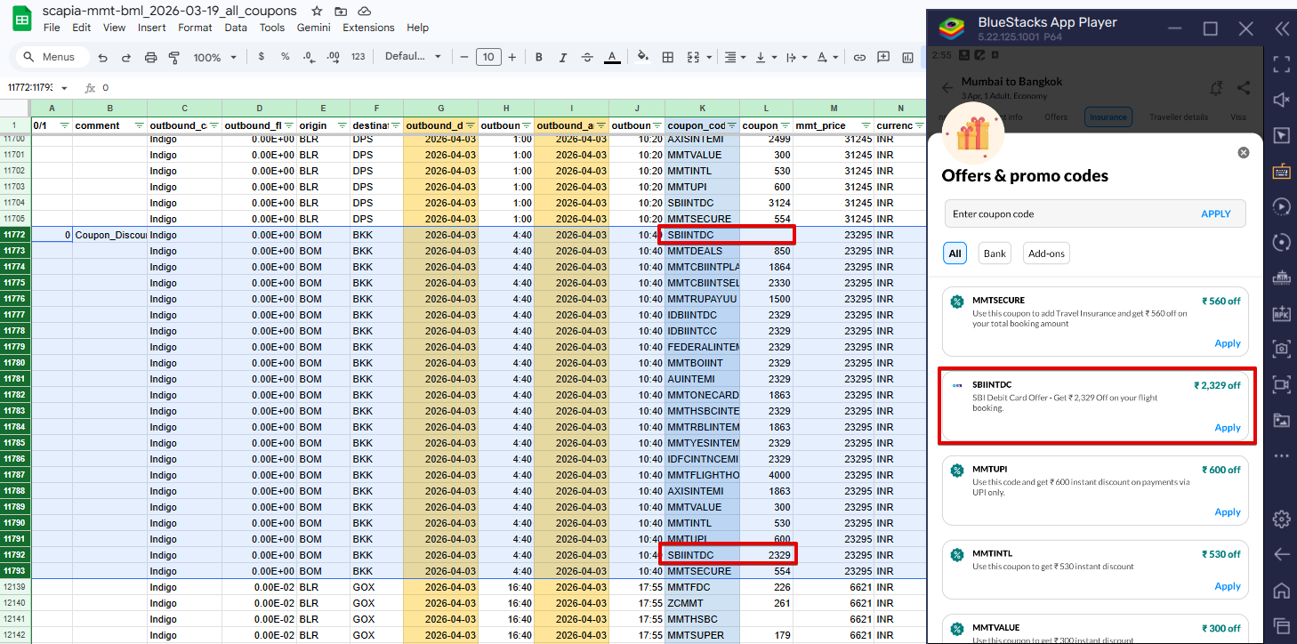Star the spreadsheet document
The height and width of the screenshot is (644, 1297).
point(317,11)
